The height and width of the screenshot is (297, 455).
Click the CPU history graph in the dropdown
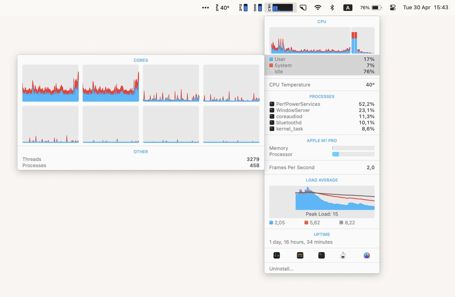click(310, 40)
